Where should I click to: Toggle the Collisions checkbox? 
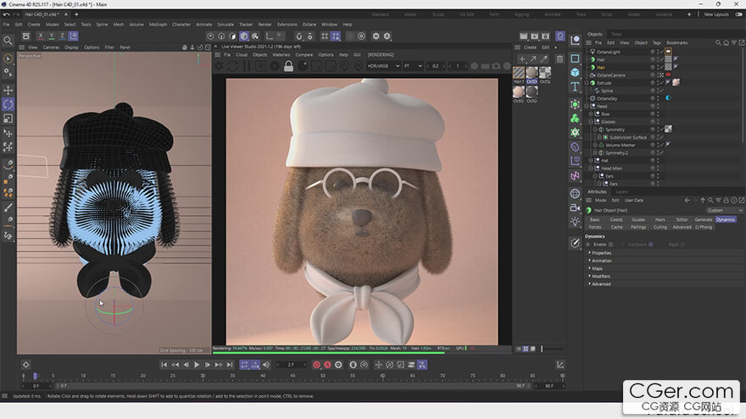(651, 245)
